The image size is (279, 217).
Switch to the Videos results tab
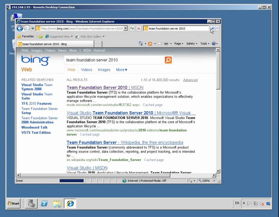[x=86, y=70]
